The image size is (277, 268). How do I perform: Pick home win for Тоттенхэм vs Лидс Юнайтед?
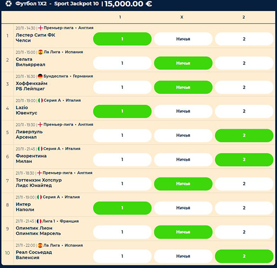coord(122,184)
